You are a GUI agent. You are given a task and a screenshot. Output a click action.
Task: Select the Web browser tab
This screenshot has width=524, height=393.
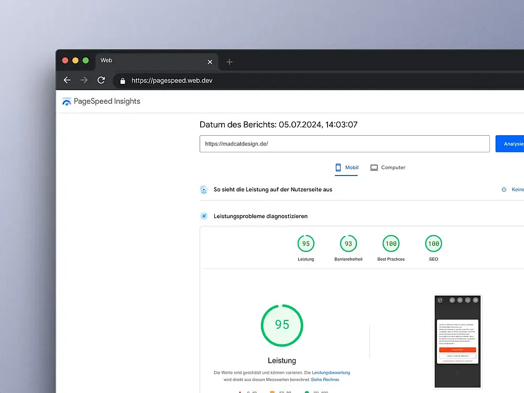click(157, 61)
